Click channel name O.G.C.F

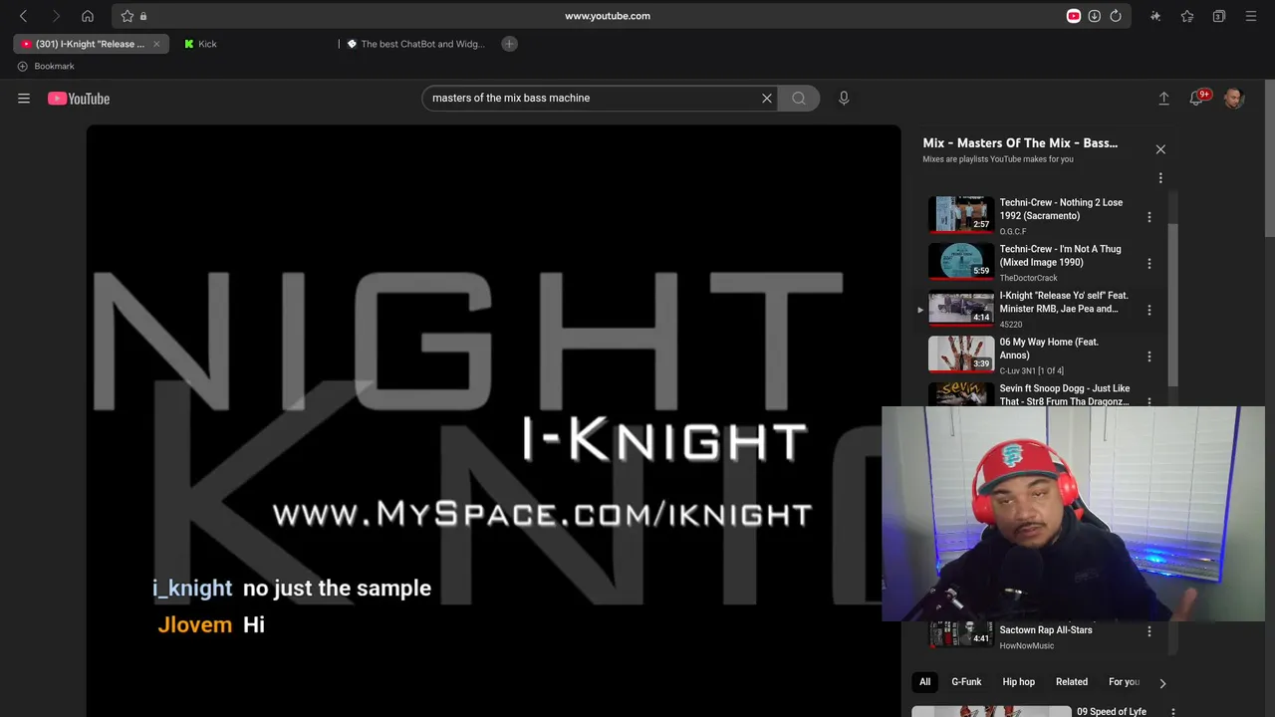tap(1013, 231)
